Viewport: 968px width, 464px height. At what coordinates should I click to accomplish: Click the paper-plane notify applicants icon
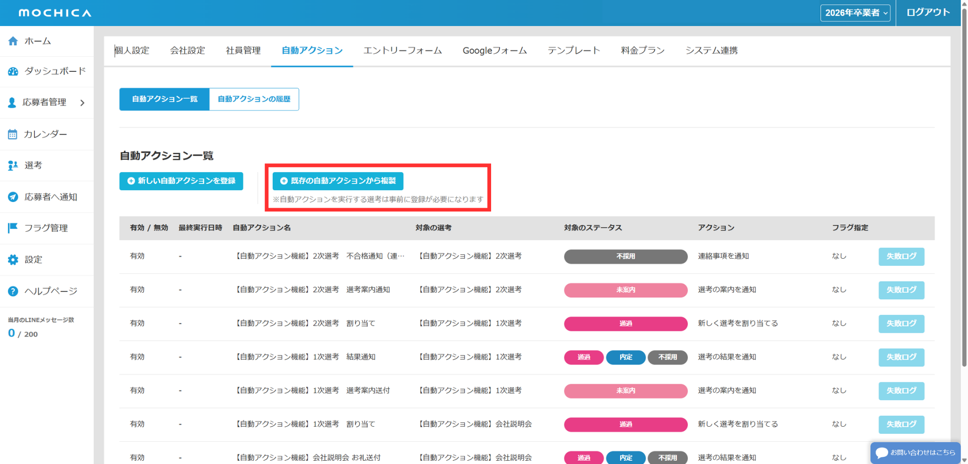[x=13, y=197]
